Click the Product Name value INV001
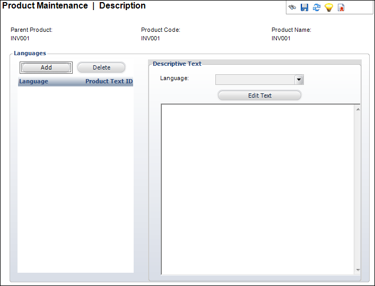The width and height of the screenshot is (375, 286). [x=281, y=38]
